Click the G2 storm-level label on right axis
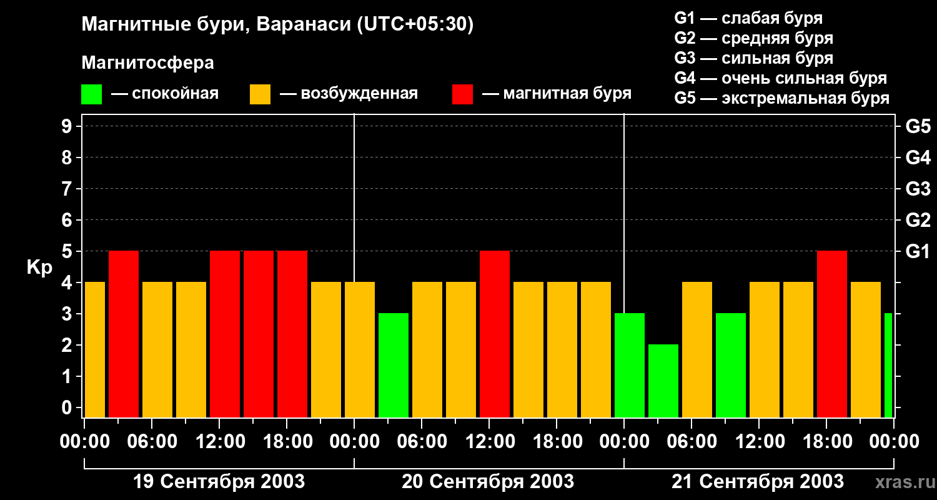The image size is (937, 500). 918,220
